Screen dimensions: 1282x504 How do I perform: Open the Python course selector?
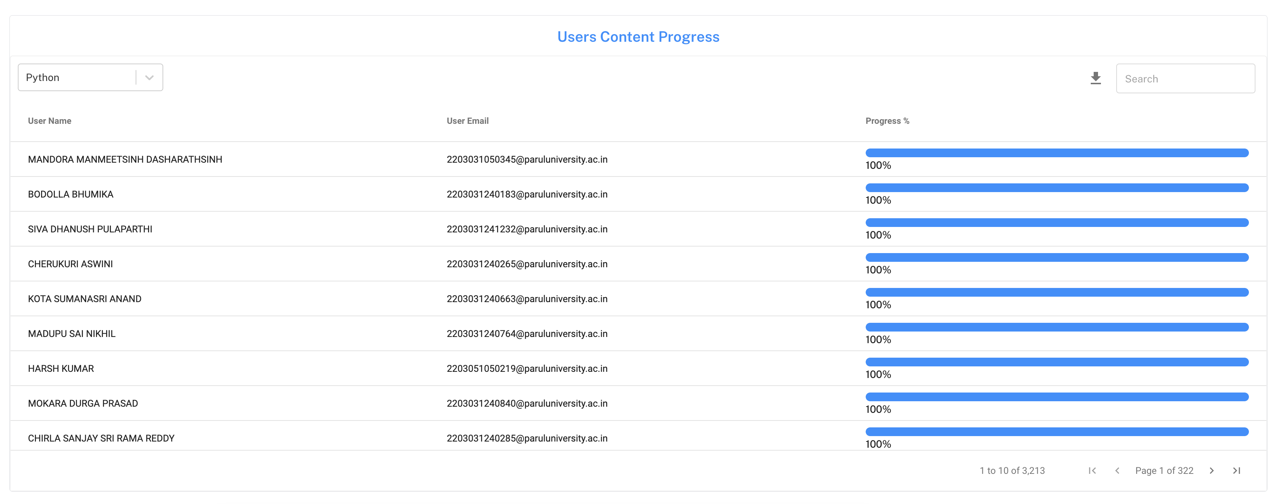77,78
